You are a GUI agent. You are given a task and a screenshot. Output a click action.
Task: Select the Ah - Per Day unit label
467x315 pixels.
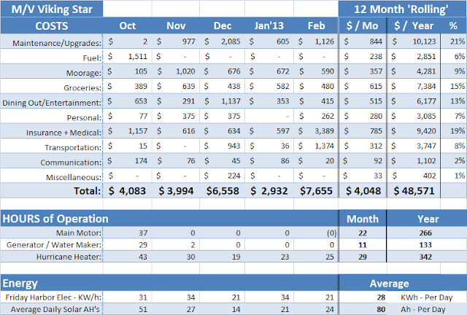coord(423,309)
